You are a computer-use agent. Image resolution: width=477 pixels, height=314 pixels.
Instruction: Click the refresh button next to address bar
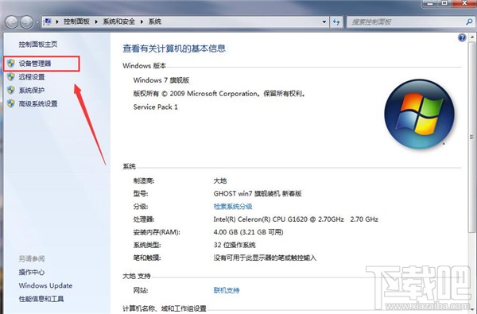click(336, 22)
